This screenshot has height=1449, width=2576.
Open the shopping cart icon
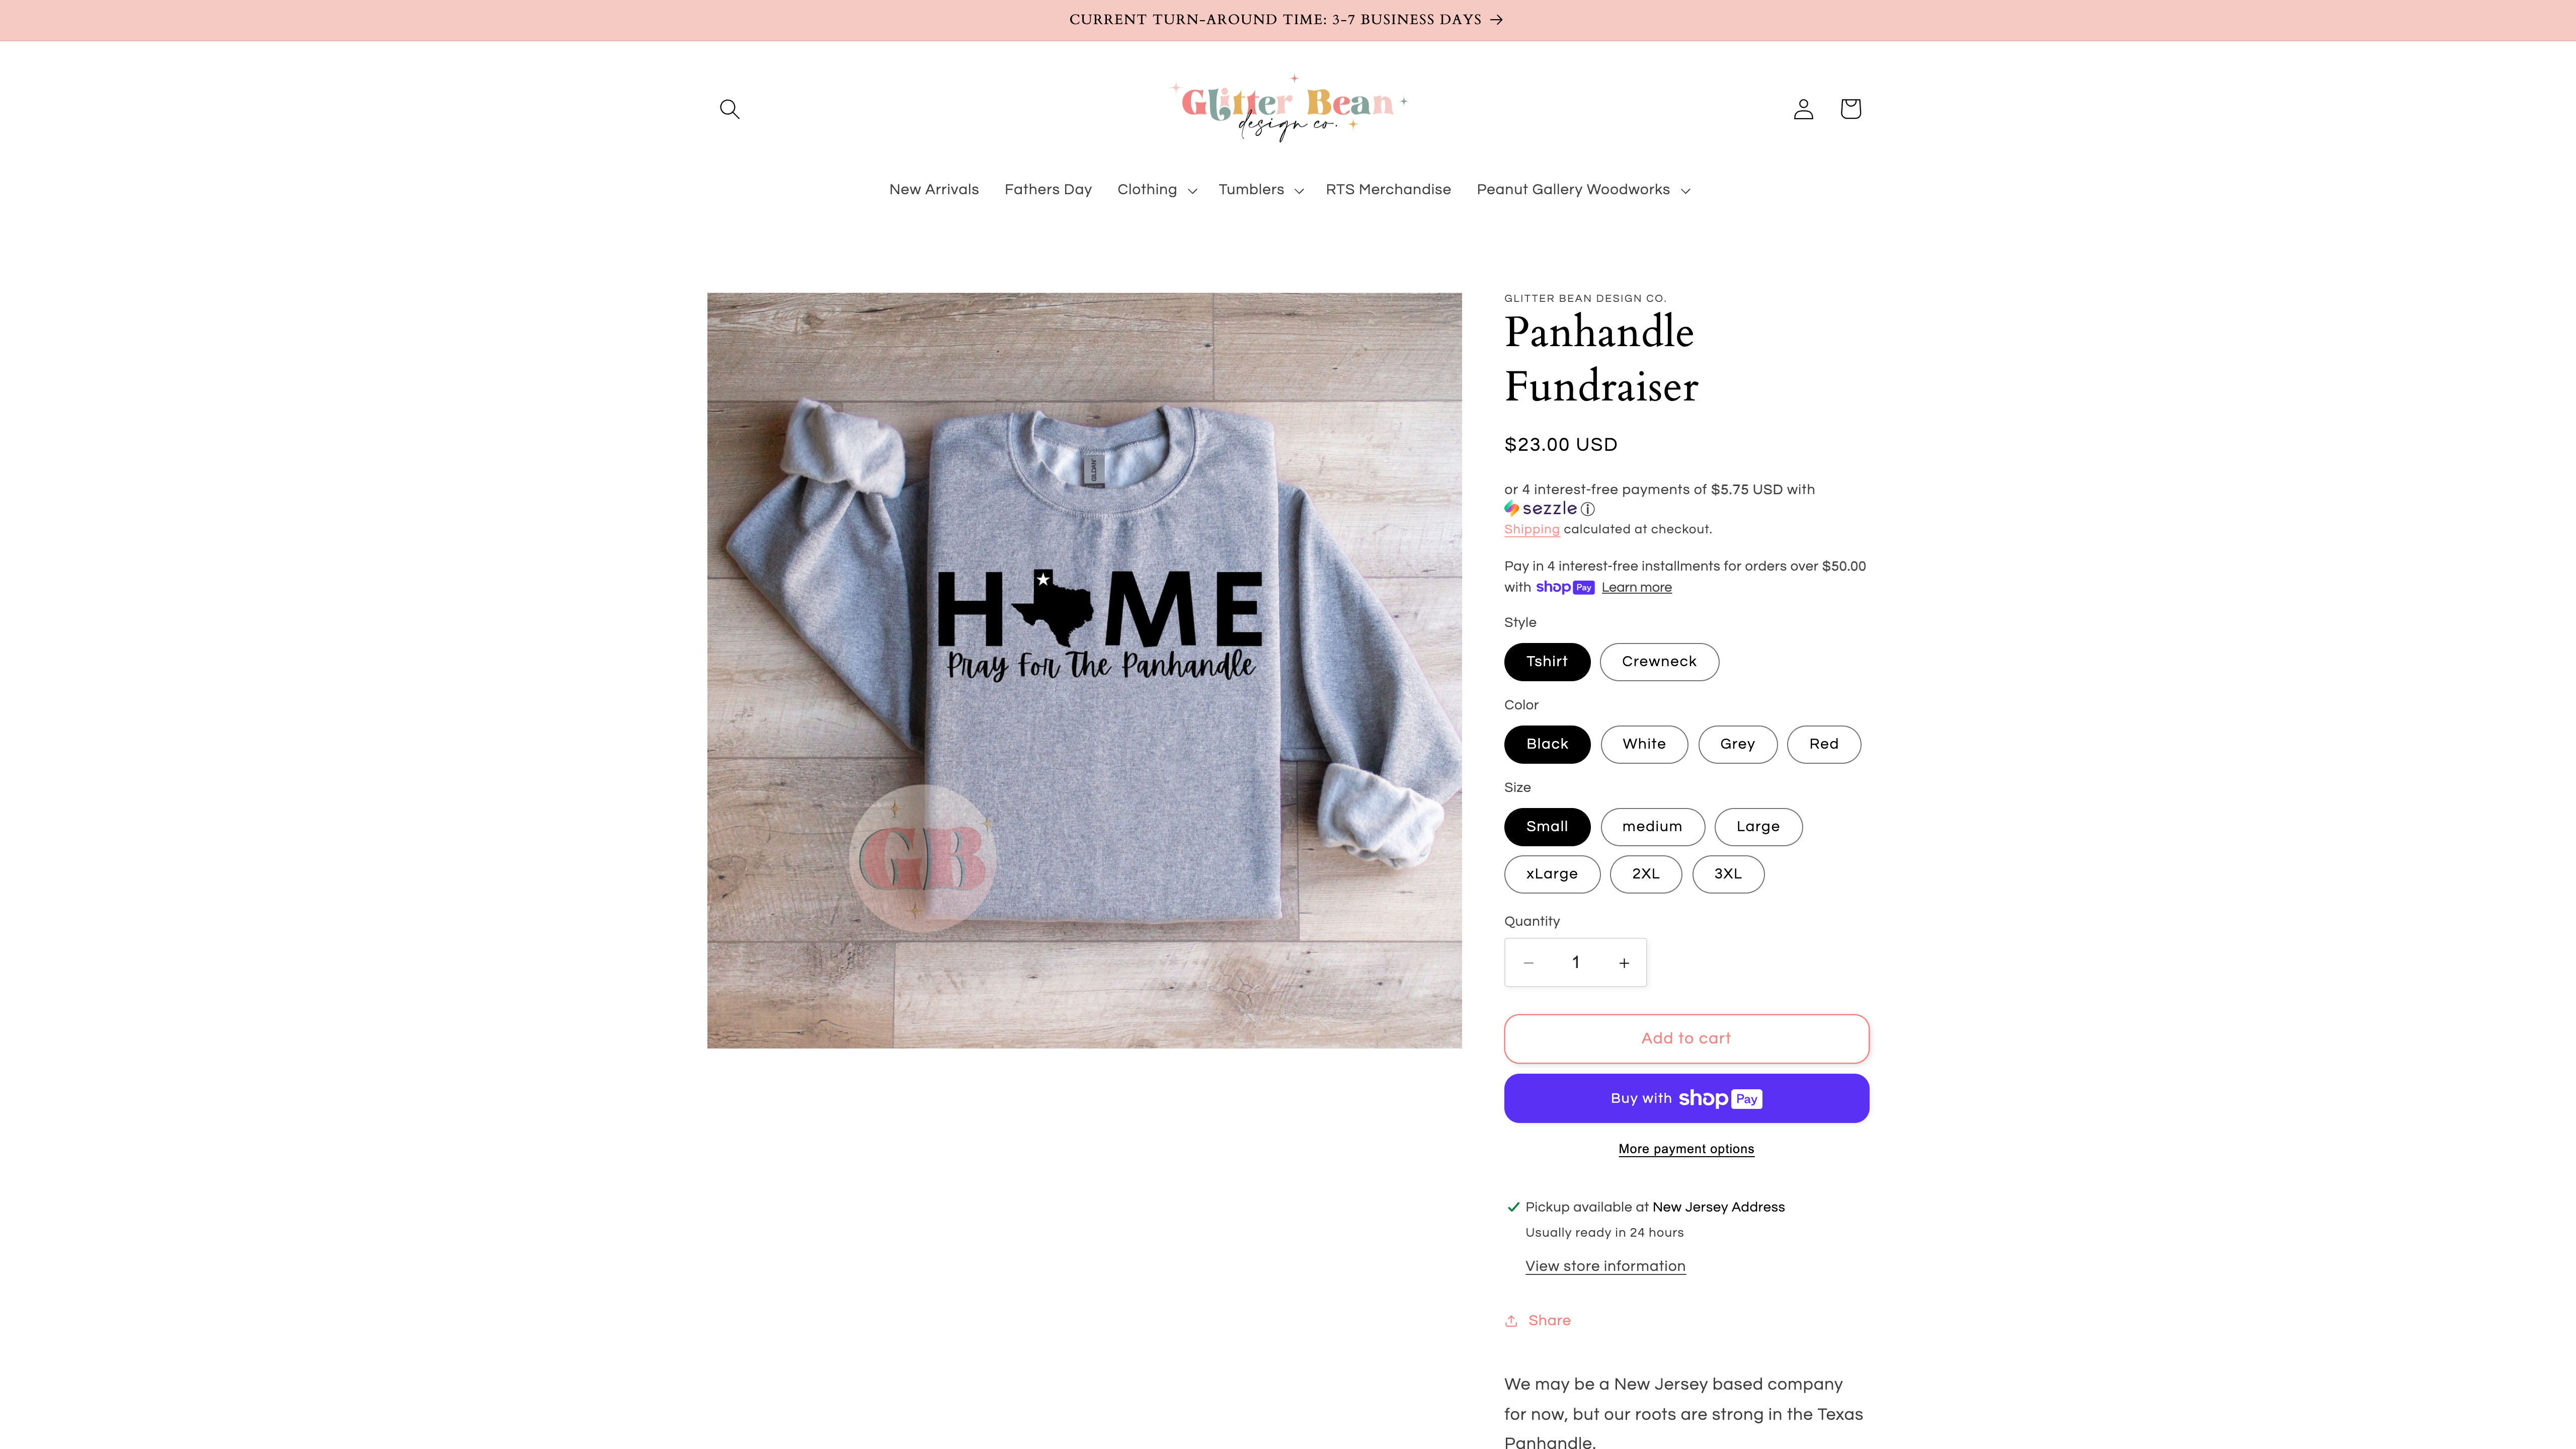point(1850,109)
